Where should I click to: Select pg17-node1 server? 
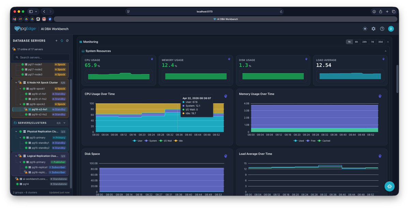(x=35, y=64)
